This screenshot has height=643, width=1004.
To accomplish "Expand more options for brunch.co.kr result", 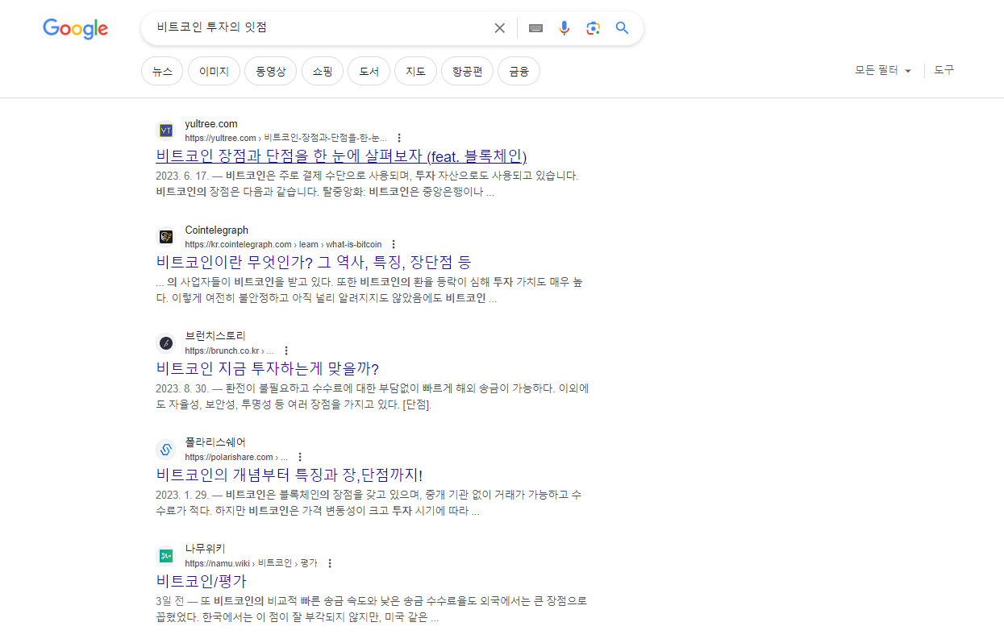I will 286,351.
